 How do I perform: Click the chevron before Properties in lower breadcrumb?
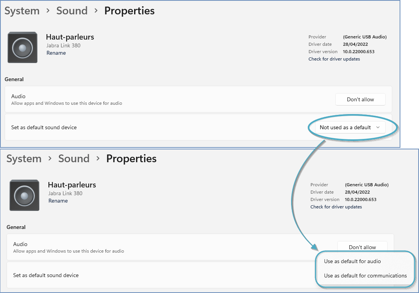coord(98,158)
